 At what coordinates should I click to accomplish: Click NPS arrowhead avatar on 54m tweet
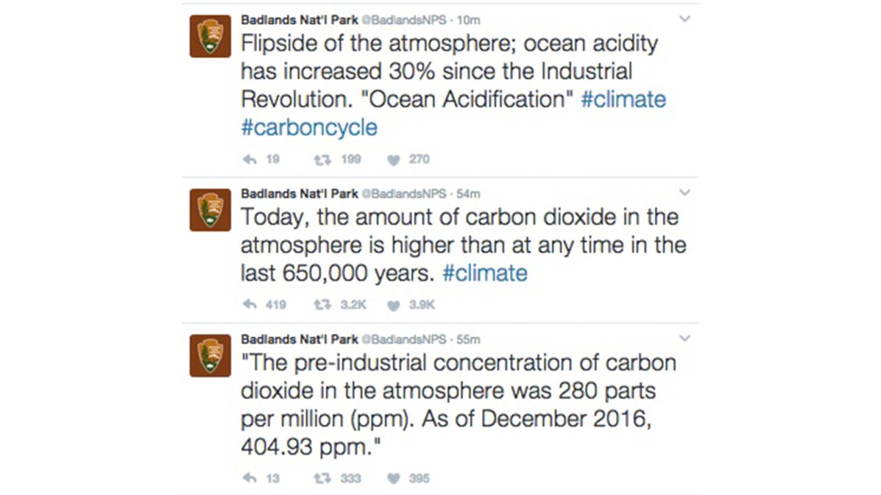coord(210,210)
